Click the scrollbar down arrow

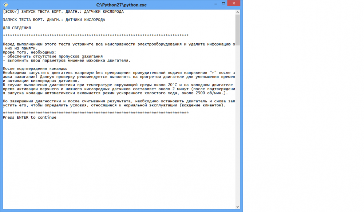[237, 207]
